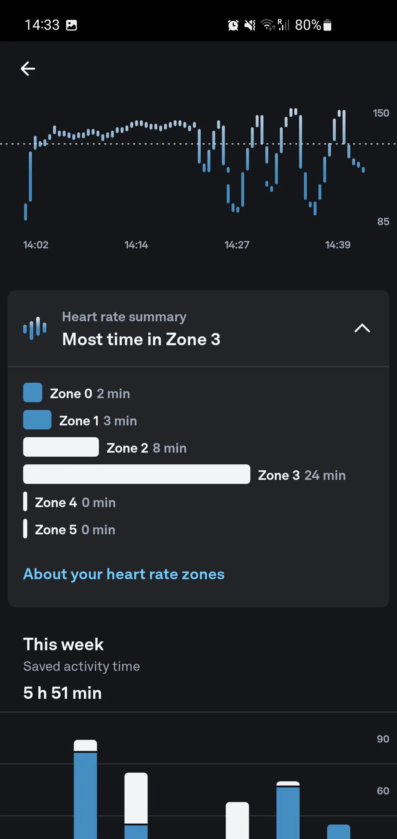Select the tallest blue bar in weekly chart
This screenshot has height=839, width=397.
coord(85,795)
